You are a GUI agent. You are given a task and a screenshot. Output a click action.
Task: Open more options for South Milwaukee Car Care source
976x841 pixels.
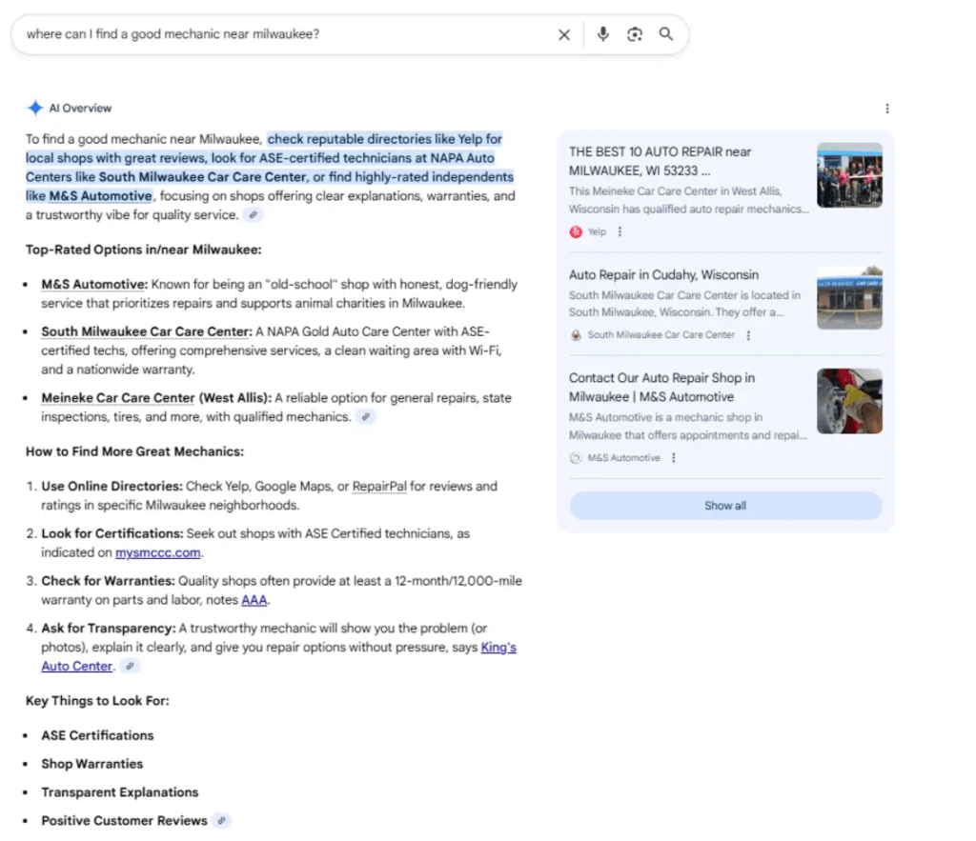click(x=748, y=335)
